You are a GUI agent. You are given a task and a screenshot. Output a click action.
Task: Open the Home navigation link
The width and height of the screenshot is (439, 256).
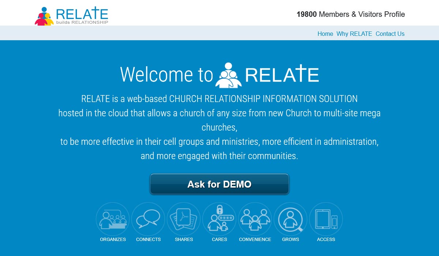(x=325, y=34)
